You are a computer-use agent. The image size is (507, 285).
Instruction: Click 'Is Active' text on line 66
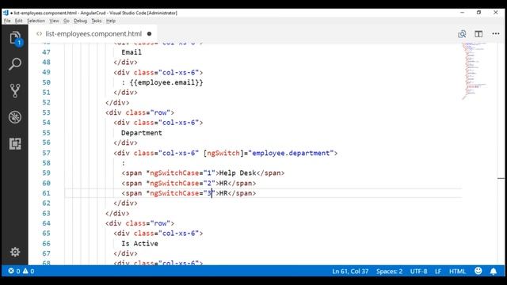click(139, 244)
